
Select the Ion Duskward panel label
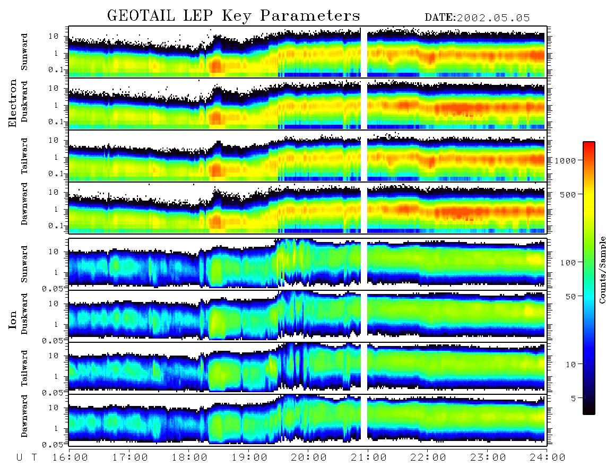click(x=24, y=314)
